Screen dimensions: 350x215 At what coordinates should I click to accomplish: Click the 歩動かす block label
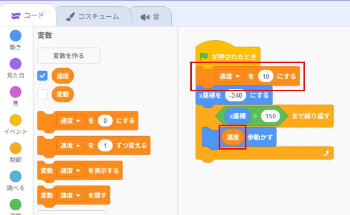pyautogui.click(x=260, y=137)
